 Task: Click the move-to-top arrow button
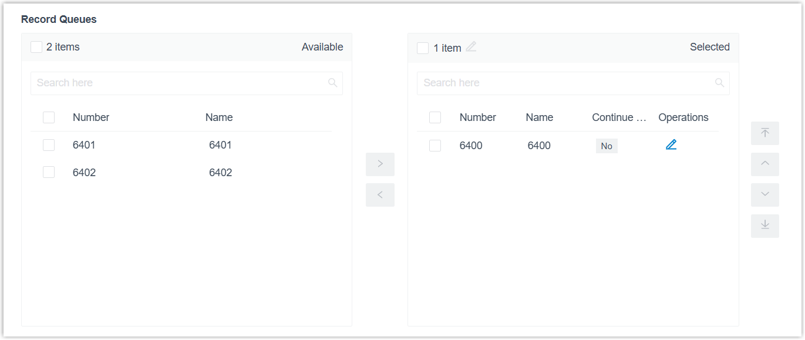click(x=764, y=133)
